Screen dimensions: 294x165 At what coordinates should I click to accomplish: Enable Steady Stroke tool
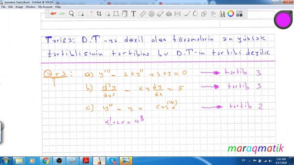pos(187,14)
